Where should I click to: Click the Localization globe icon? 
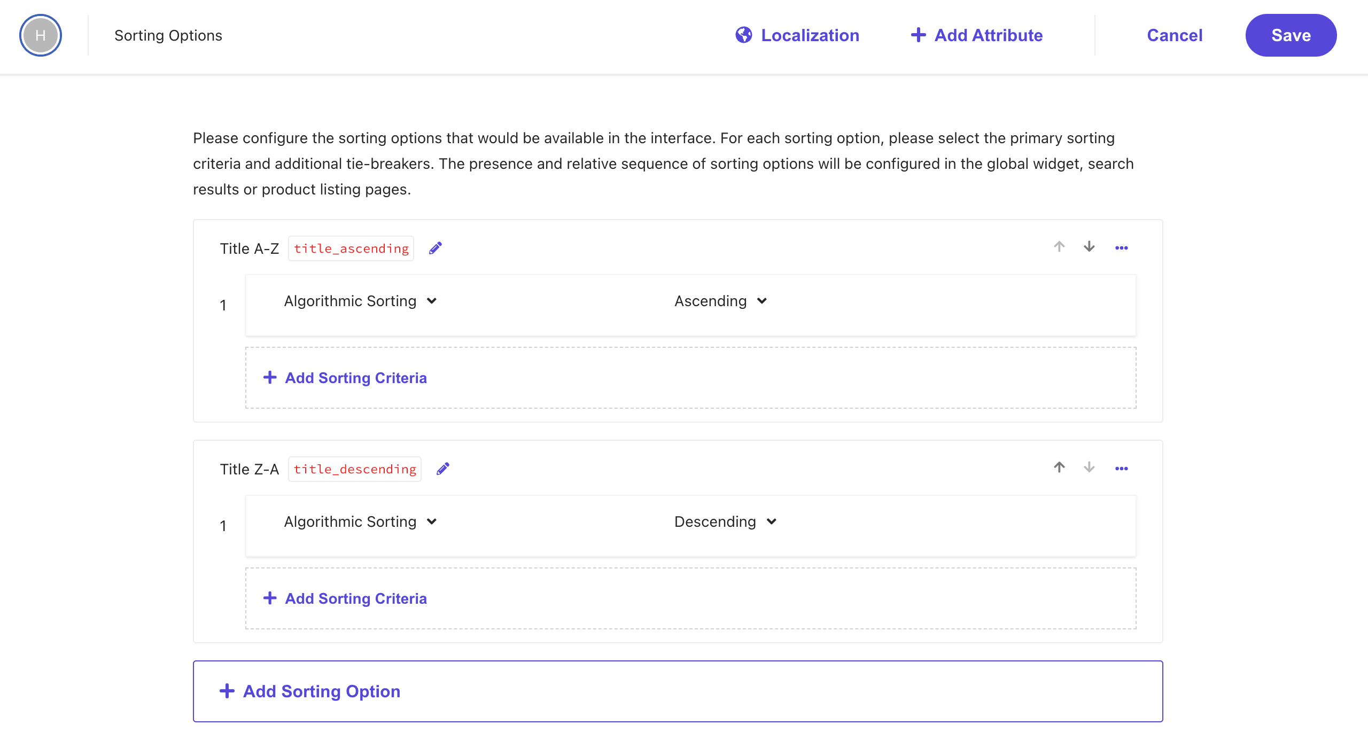tap(743, 35)
